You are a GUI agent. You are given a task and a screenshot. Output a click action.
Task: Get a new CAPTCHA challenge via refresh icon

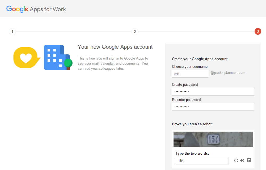tap(236, 160)
